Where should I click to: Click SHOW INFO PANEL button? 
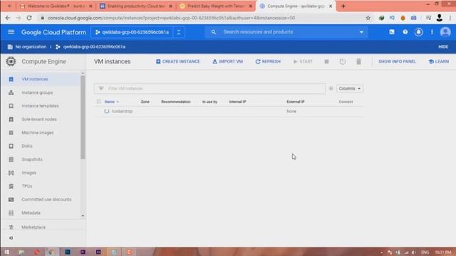coord(397,62)
